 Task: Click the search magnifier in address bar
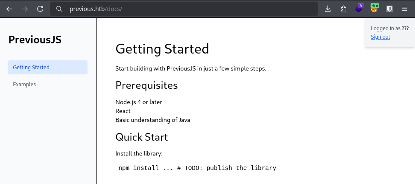click(x=60, y=9)
